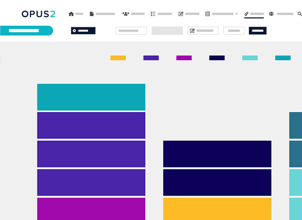Click the dark navy add button with plus

(83, 31)
